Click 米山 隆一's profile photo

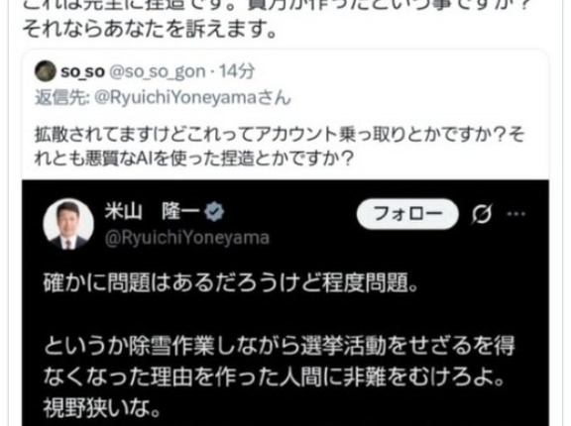pyautogui.click(x=68, y=224)
